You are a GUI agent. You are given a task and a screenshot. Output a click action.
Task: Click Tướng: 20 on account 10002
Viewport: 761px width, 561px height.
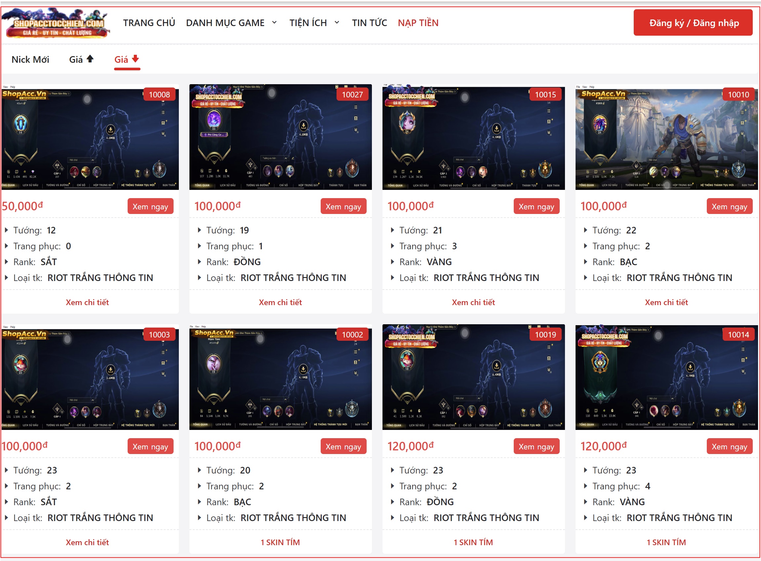point(228,471)
